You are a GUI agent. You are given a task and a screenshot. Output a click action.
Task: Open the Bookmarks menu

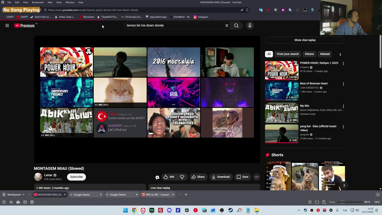38,2
